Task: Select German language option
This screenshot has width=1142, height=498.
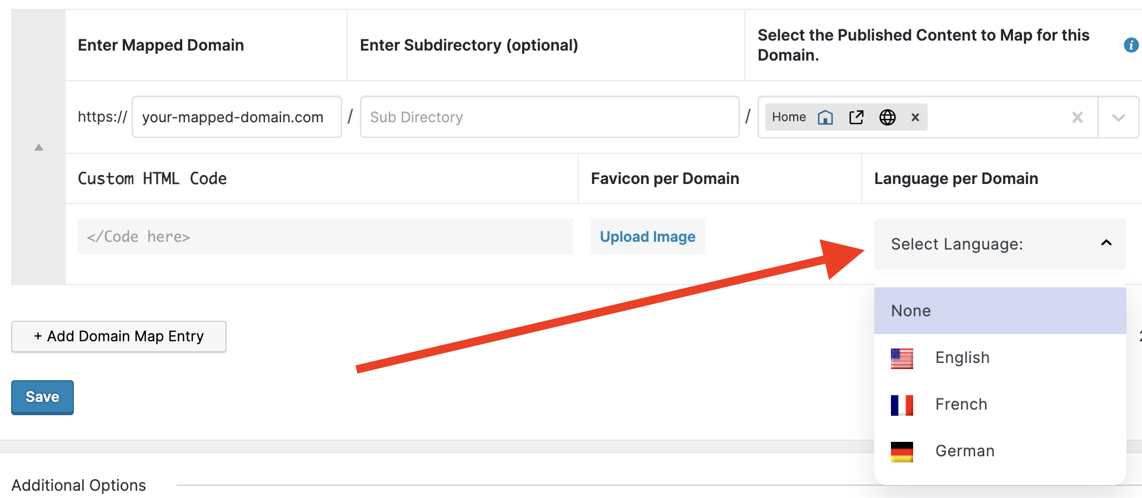Action: (964, 451)
